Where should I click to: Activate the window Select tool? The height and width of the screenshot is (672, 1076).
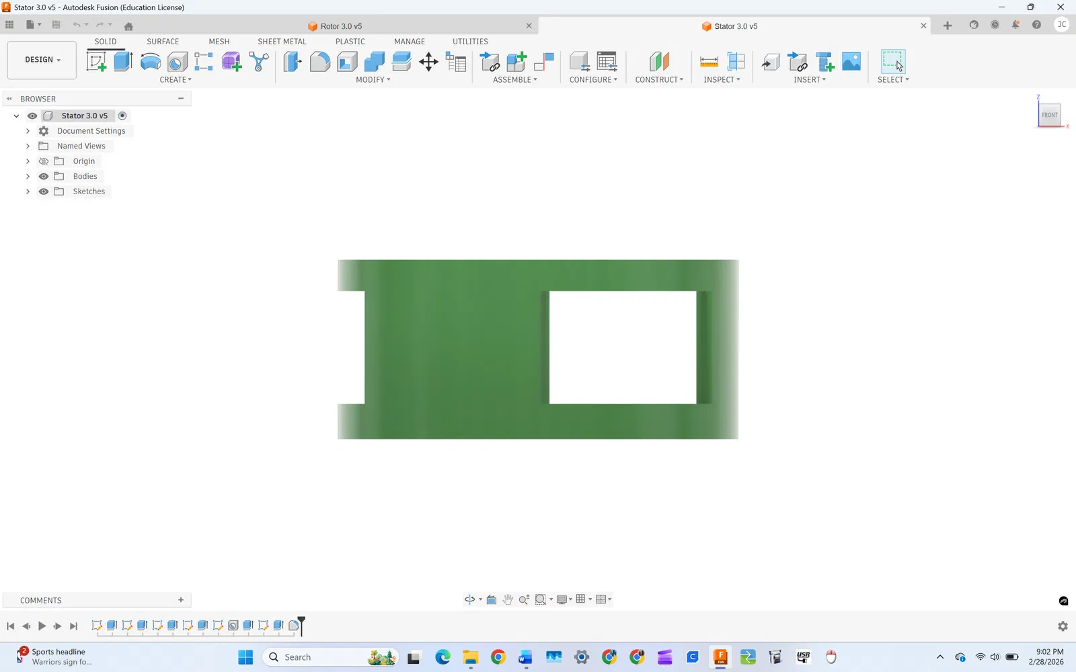click(x=893, y=62)
